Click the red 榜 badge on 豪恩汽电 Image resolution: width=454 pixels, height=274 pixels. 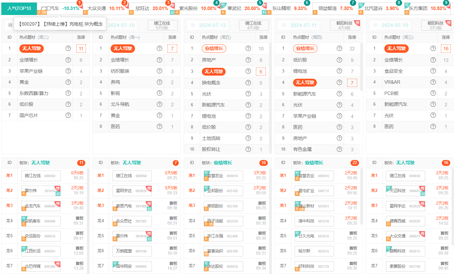[149, 203]
